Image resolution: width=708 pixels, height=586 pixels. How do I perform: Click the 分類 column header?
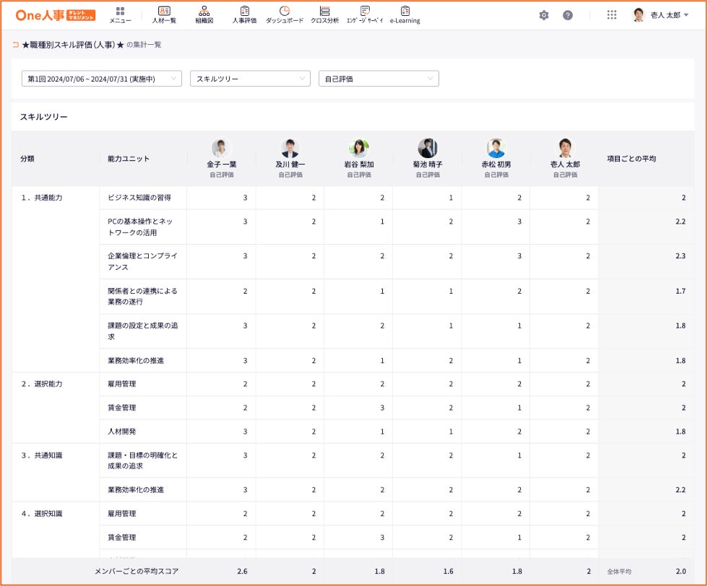[x=27, y=158]
